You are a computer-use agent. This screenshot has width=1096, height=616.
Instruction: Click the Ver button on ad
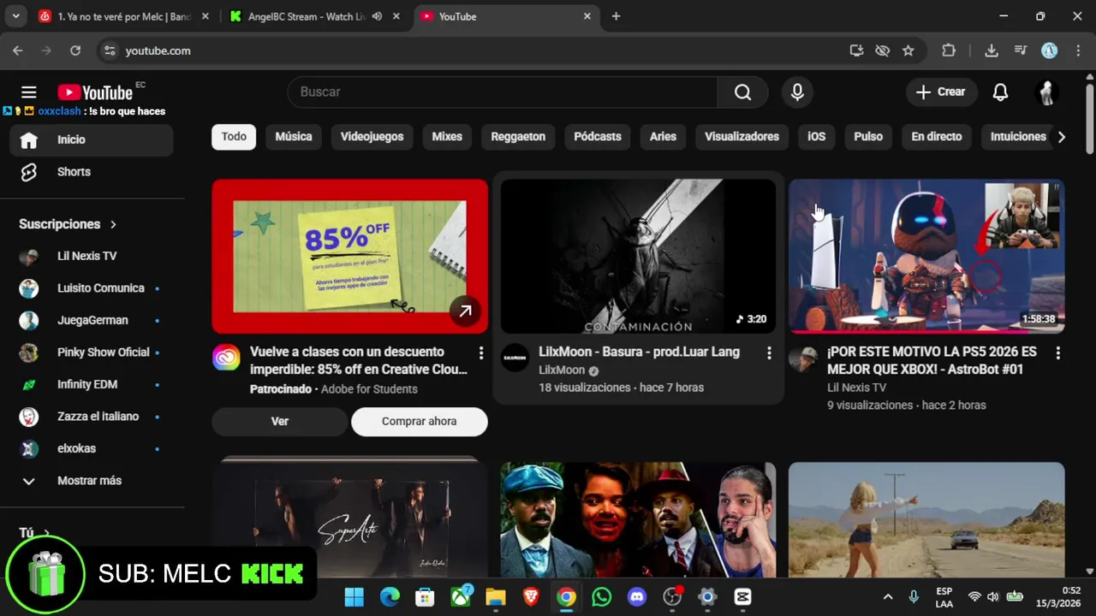pyautogui.click(x=280, y=421)
